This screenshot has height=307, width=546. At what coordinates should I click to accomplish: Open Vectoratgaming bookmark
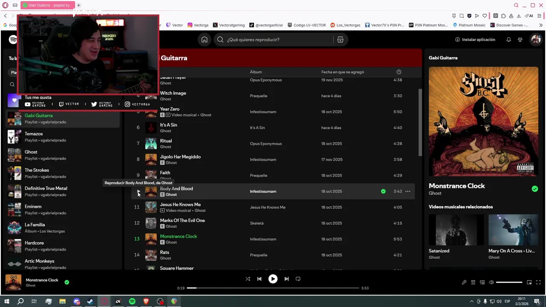coord(229,25)
